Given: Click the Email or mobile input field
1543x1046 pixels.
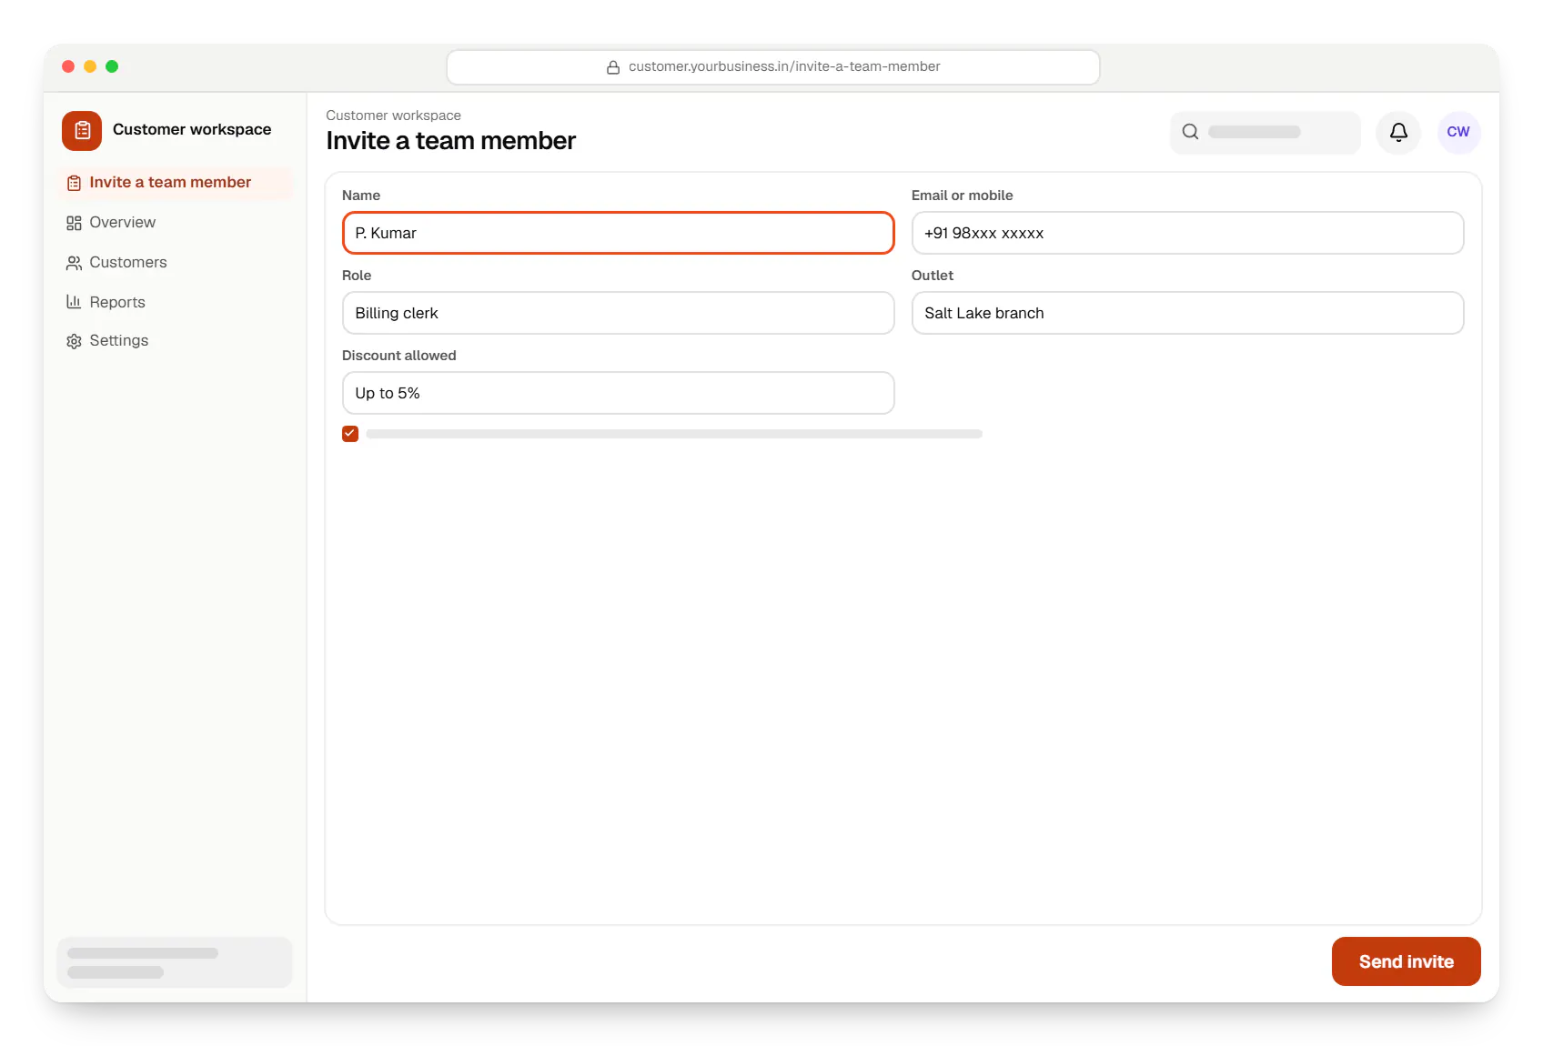Looking at the screenshot, I should coord(1187,233).
